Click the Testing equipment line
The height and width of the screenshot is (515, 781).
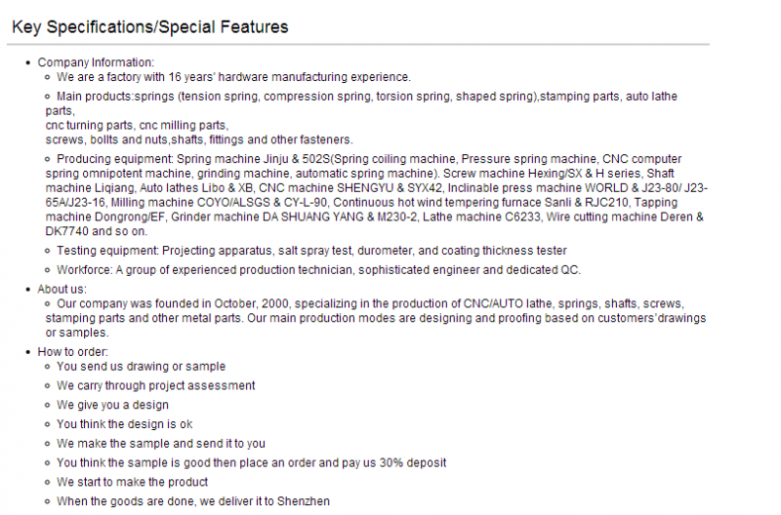tap(311, 251)
